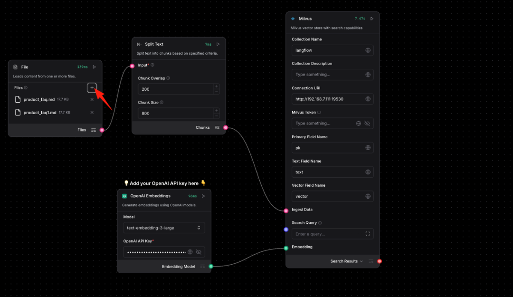Expand the Search Query field editor
Screen dimensions: 513x297
(368, 234)
